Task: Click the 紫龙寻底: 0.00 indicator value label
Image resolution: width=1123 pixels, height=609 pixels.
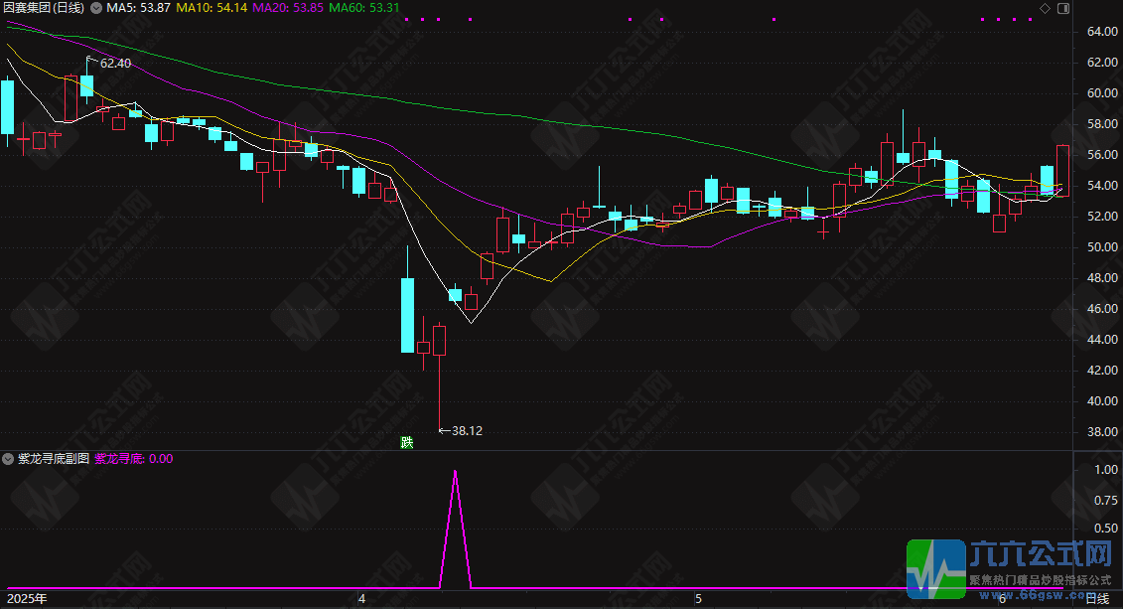Action: tap(133, 459)
